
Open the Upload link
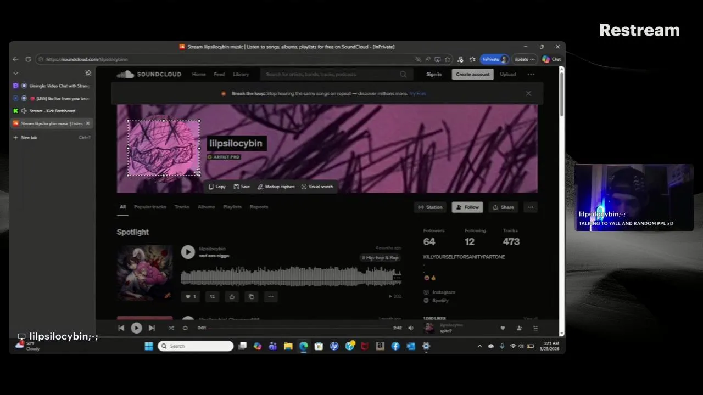pos(508,74)
